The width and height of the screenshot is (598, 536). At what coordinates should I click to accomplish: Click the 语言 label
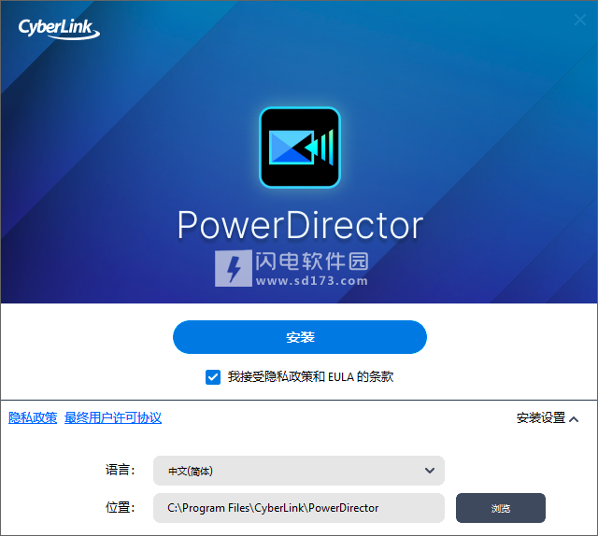point(121,471)
